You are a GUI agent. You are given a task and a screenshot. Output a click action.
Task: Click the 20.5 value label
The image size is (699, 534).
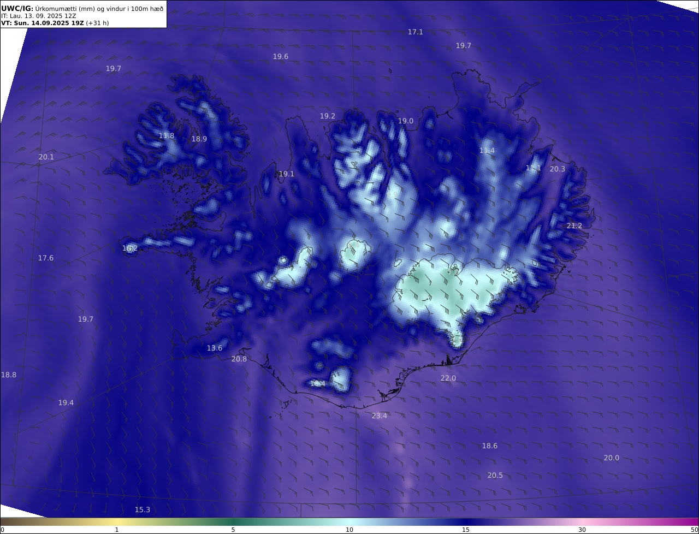495,476
